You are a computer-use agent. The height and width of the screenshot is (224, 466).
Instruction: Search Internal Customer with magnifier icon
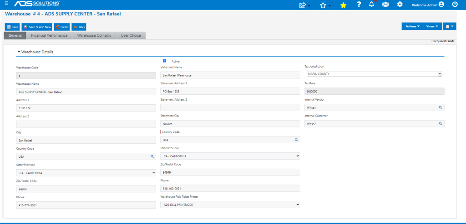[441, 124]
